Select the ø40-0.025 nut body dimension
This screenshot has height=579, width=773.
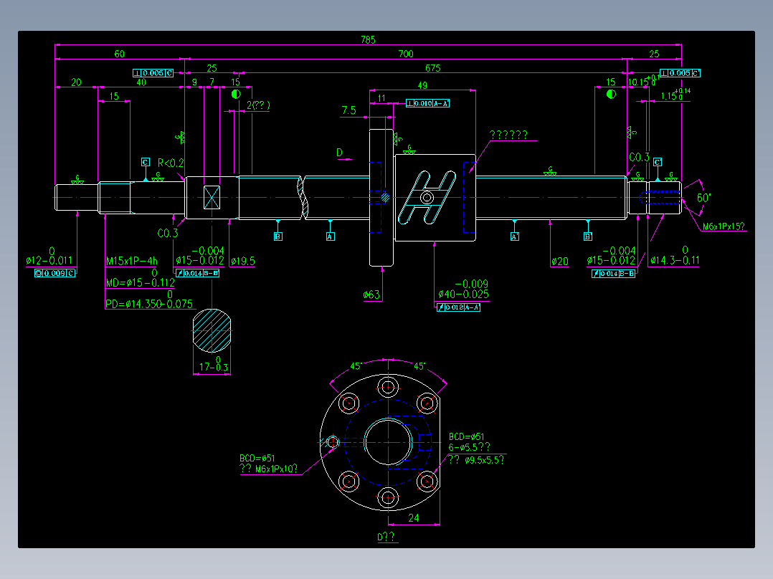(x=464, y=294)
